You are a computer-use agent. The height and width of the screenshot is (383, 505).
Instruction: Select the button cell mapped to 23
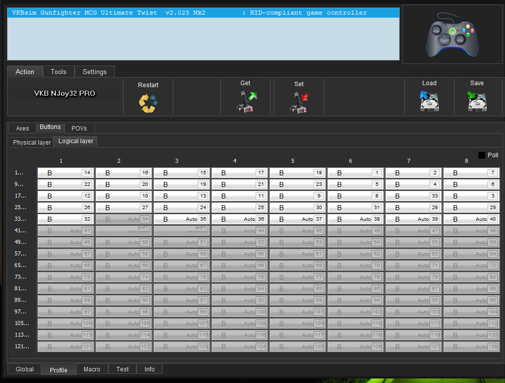tap(297, 184)
